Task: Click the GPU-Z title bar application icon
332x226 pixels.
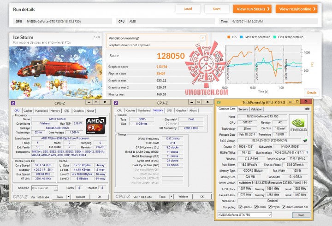Action: pyautogui.click(x=219, y=102)
